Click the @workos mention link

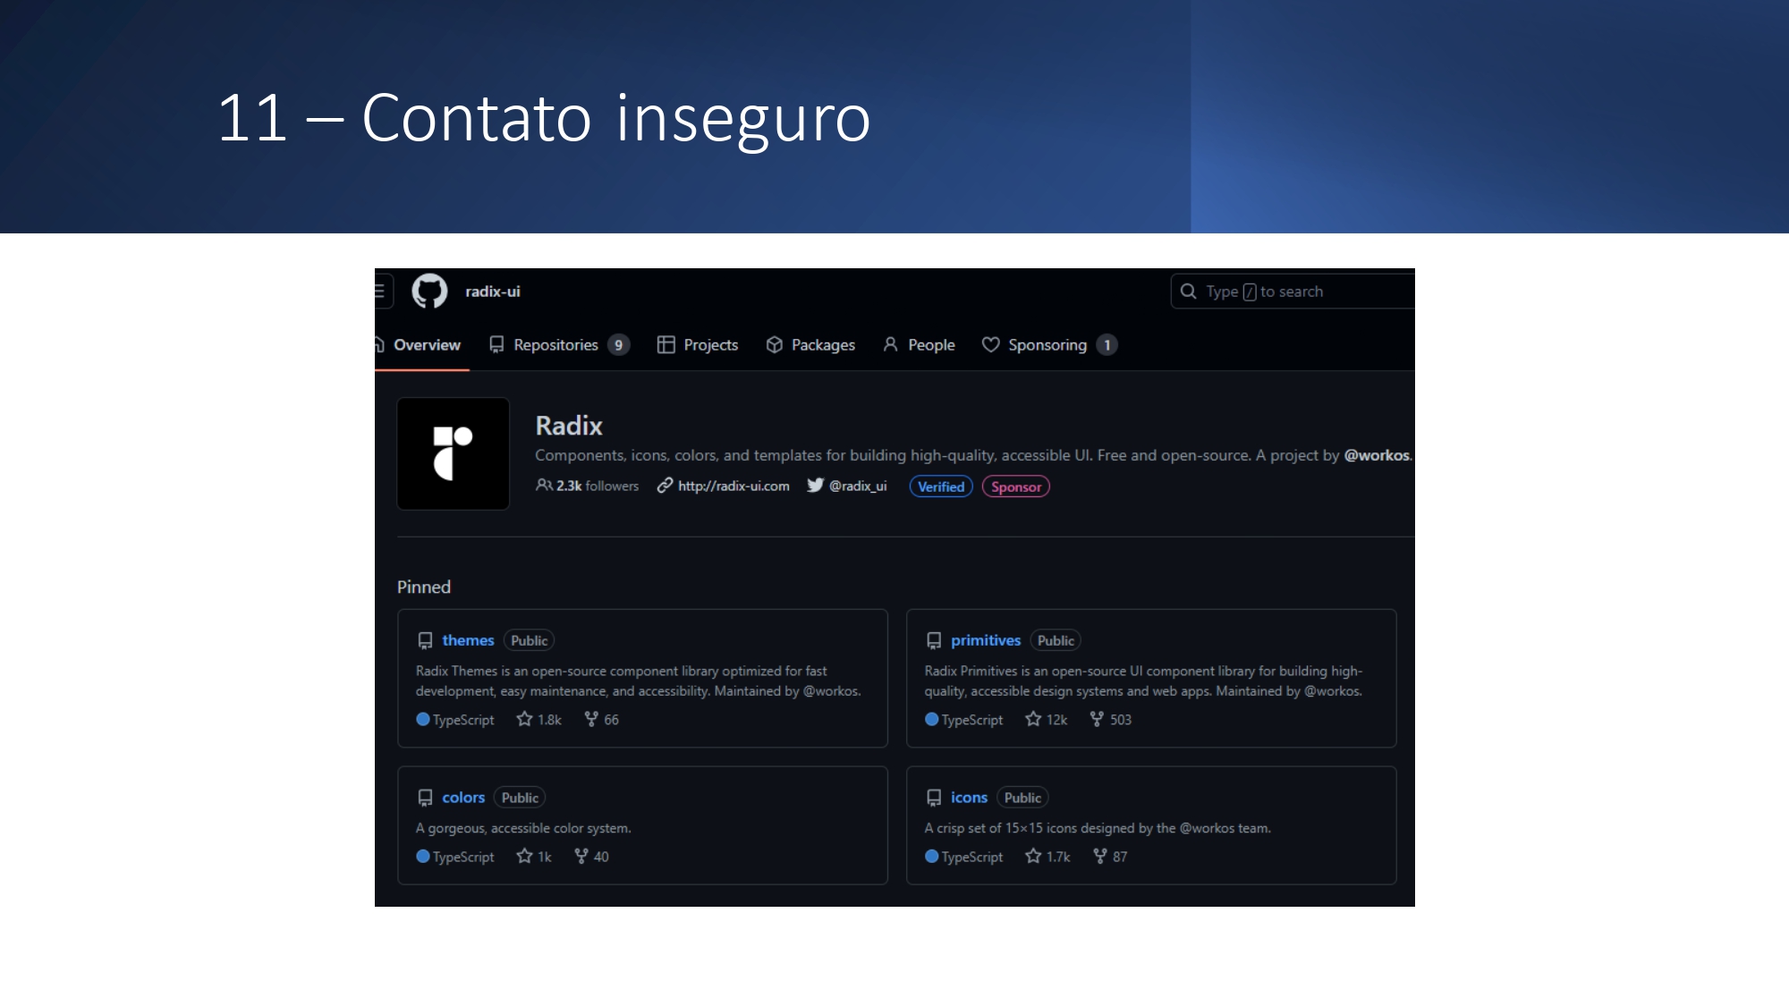click(1376, 455)
